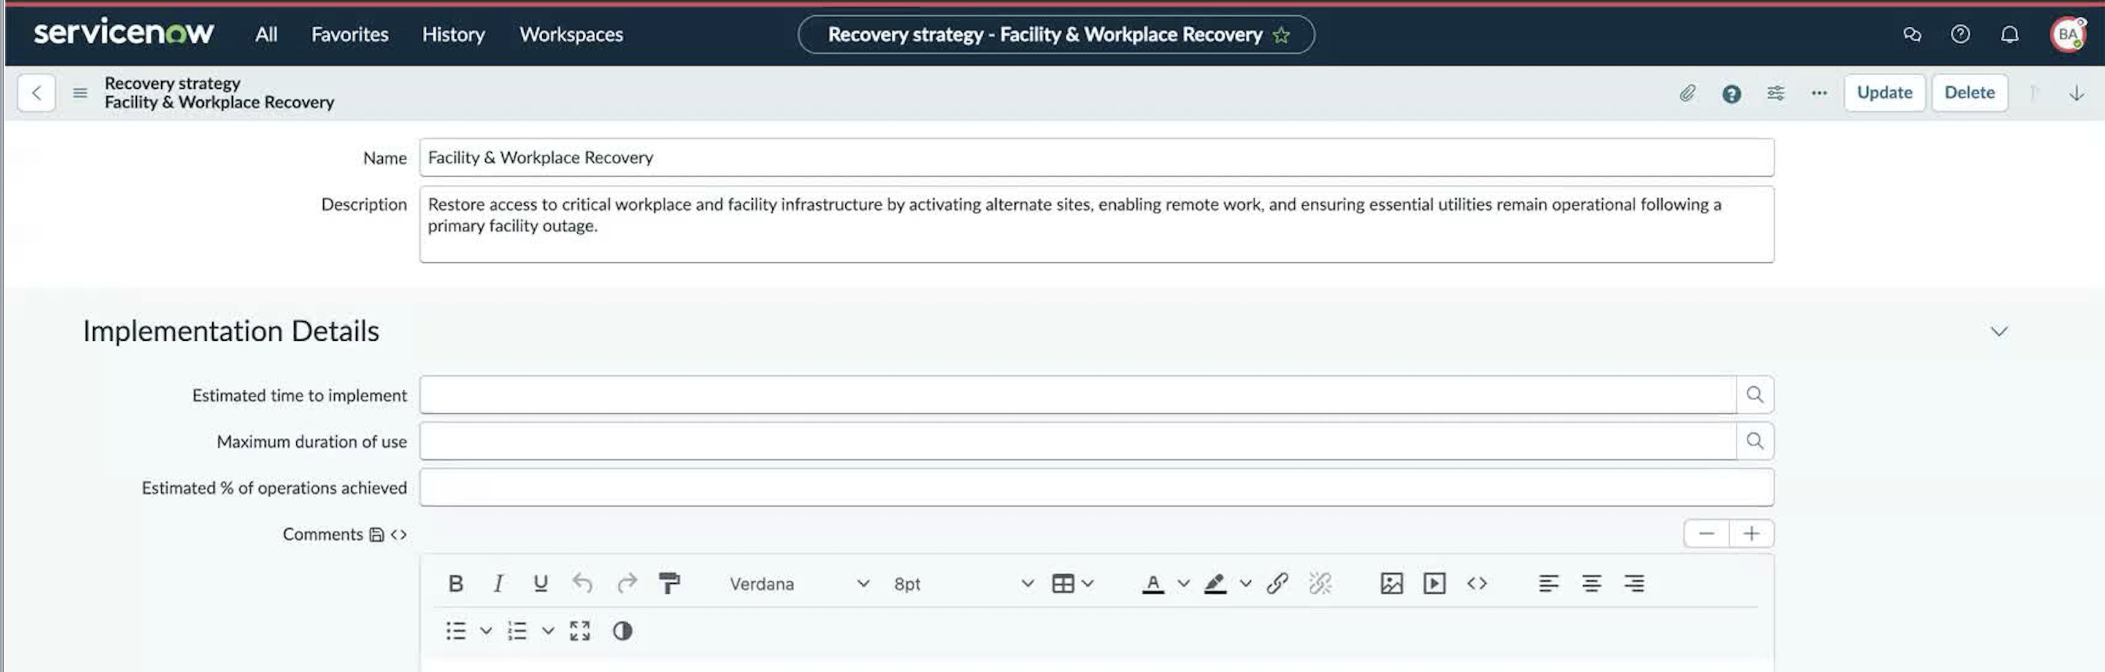
Task: Open notifications bell
Action: (2009, 34)
